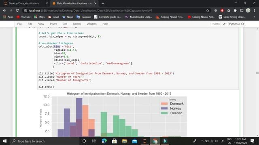
Task: Open the Kernel menu
Action: click(77, 24)
